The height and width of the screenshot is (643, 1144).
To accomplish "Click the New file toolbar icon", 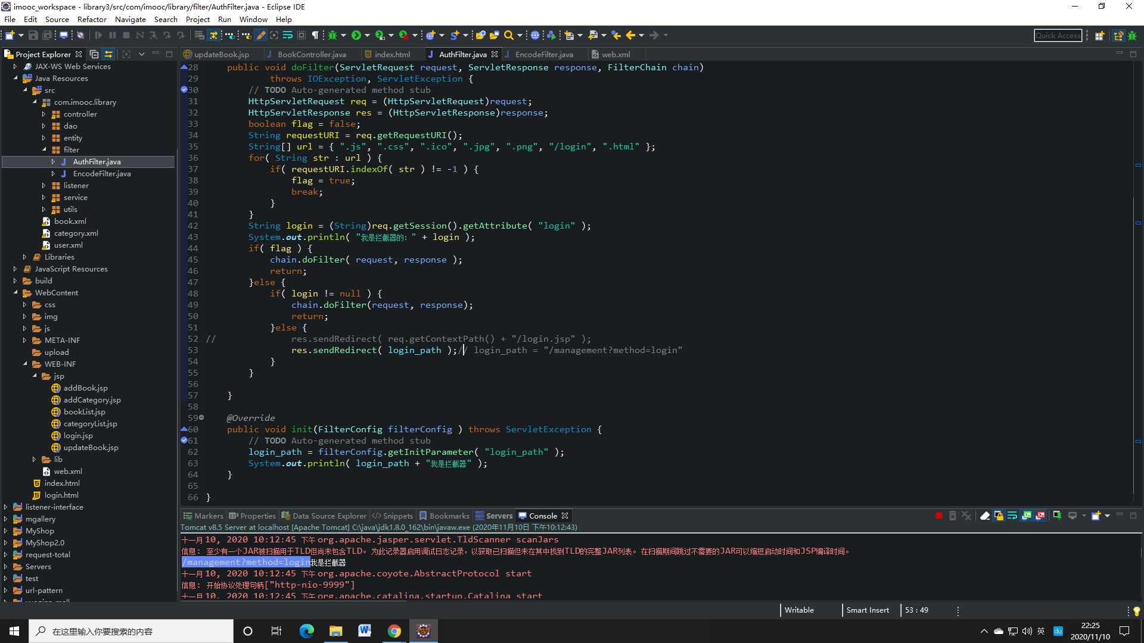I will click(10, 36).
